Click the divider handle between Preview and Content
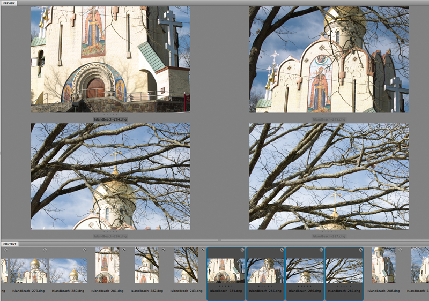 (219, 240)
